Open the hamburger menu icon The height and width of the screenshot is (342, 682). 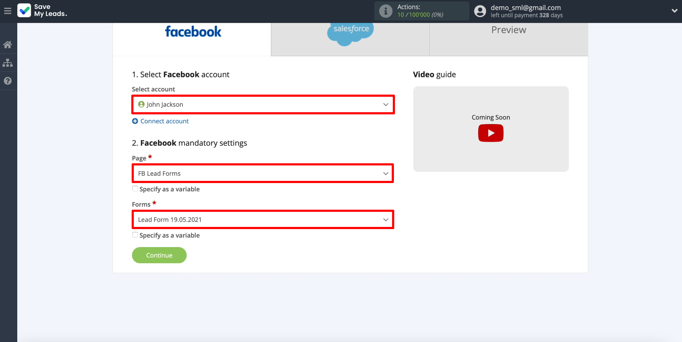[x=8, y=11]
